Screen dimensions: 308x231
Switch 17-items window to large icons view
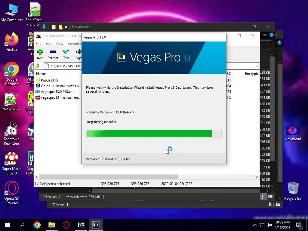click(x=278, y=205)
